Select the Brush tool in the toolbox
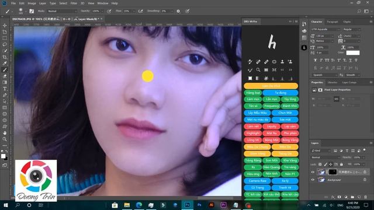 tap(5, 70)
